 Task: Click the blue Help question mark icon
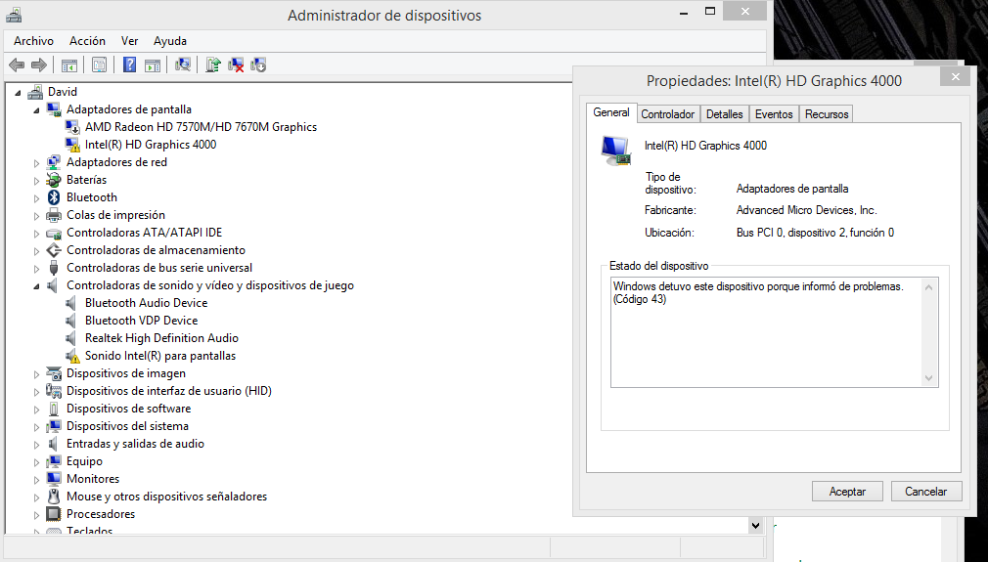(129, 65)
